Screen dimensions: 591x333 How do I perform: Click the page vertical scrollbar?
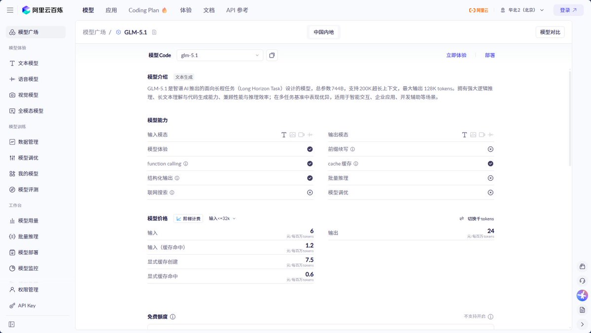point(569,118)
